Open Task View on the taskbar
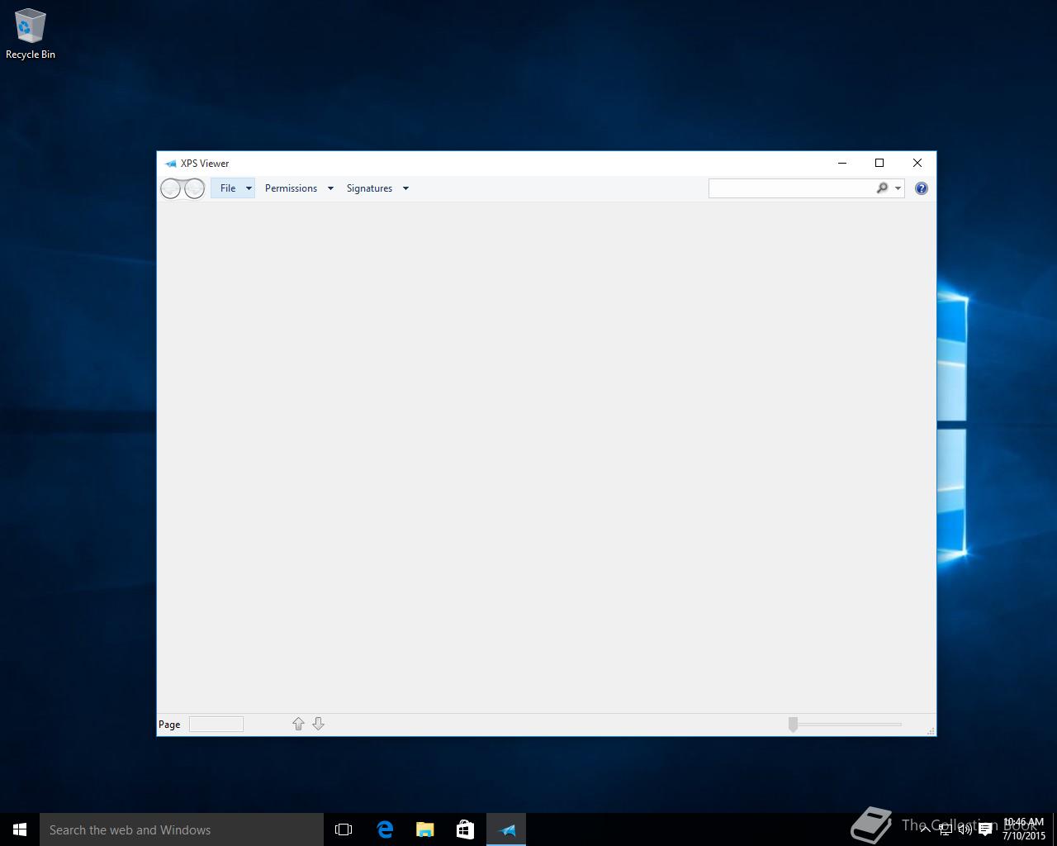Image resolution: width=1057 pixels, height=846 pixels. (344, 829)
